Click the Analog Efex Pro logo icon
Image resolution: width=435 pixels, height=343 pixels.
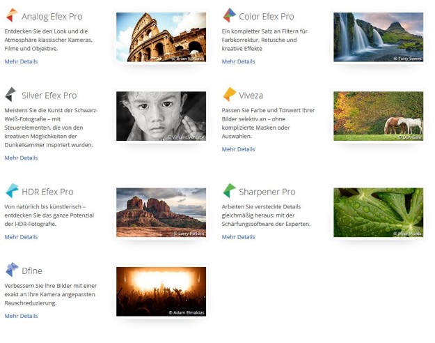click(11, 15)
